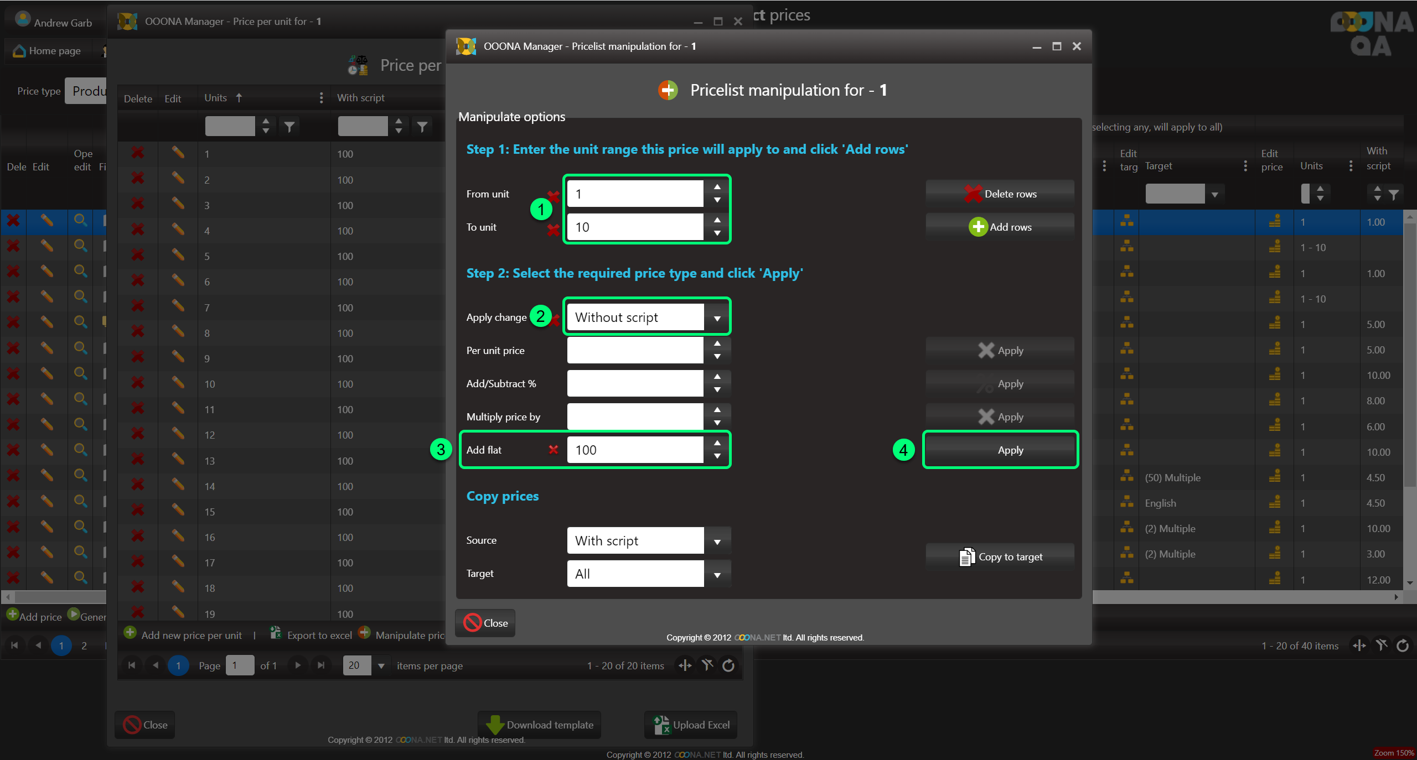Click the Delete rows red X button

[x=973, y=194]
